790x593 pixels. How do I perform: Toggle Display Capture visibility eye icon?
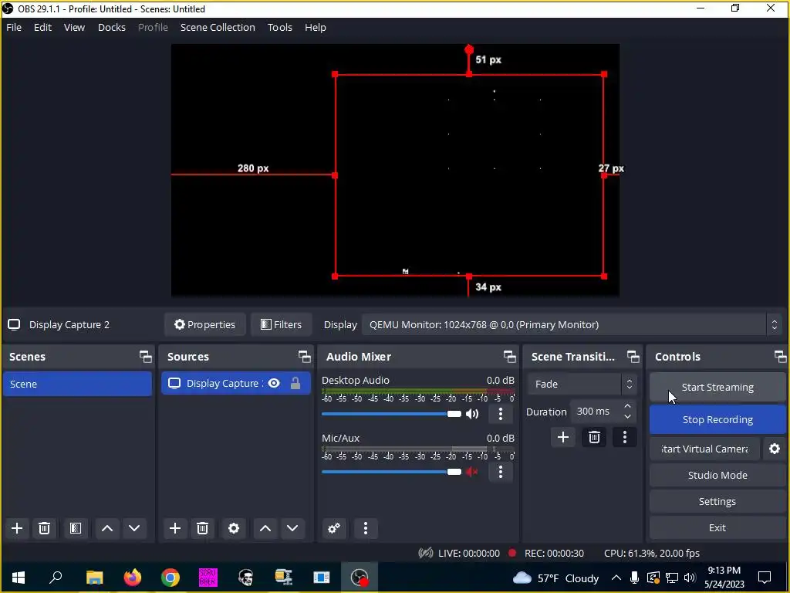click(274, 383)
